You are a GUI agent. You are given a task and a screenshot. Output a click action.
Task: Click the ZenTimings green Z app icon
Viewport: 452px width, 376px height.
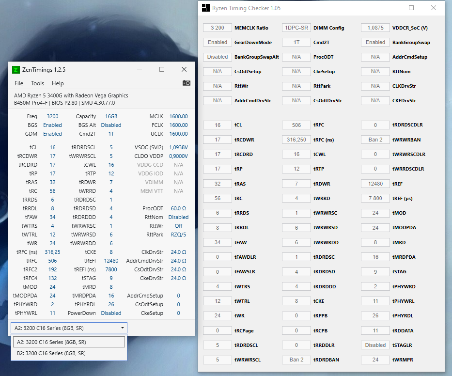(x=16, y=70)
